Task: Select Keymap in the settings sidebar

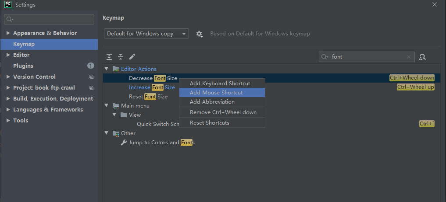Action: 49,44
